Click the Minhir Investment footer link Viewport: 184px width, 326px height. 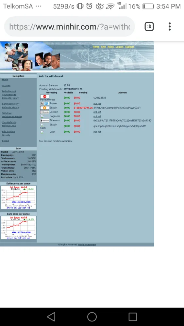pyautogui.click(x=87, y=245)
